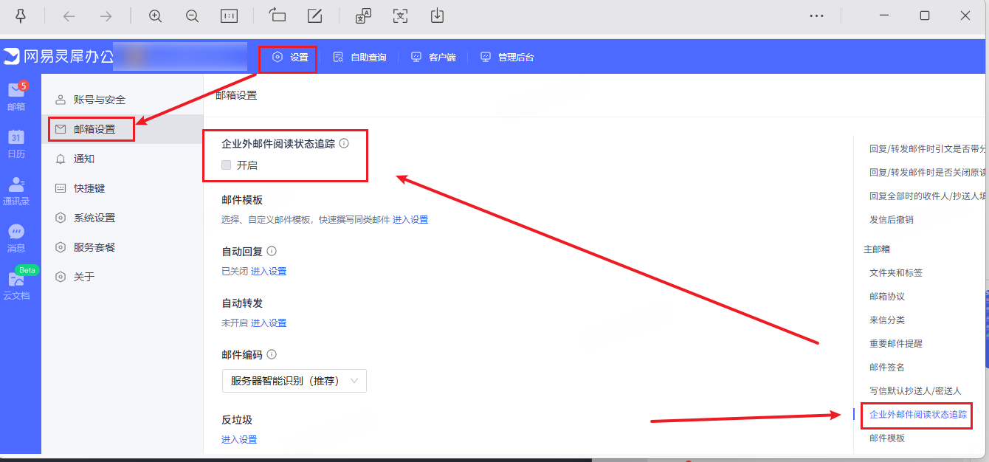Image resolution: width=989 pixels, height=462 pixels.
Task: Click 进入设置 link under 自动回复
Action: point(269,272)
